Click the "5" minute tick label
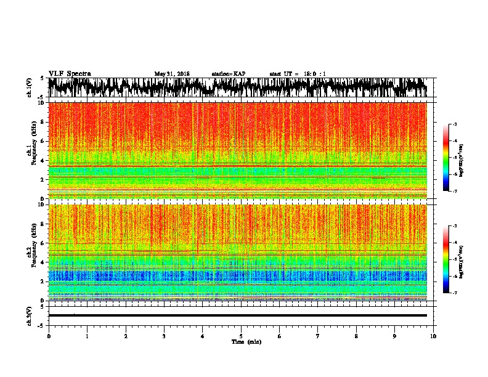 pos(241,336)
